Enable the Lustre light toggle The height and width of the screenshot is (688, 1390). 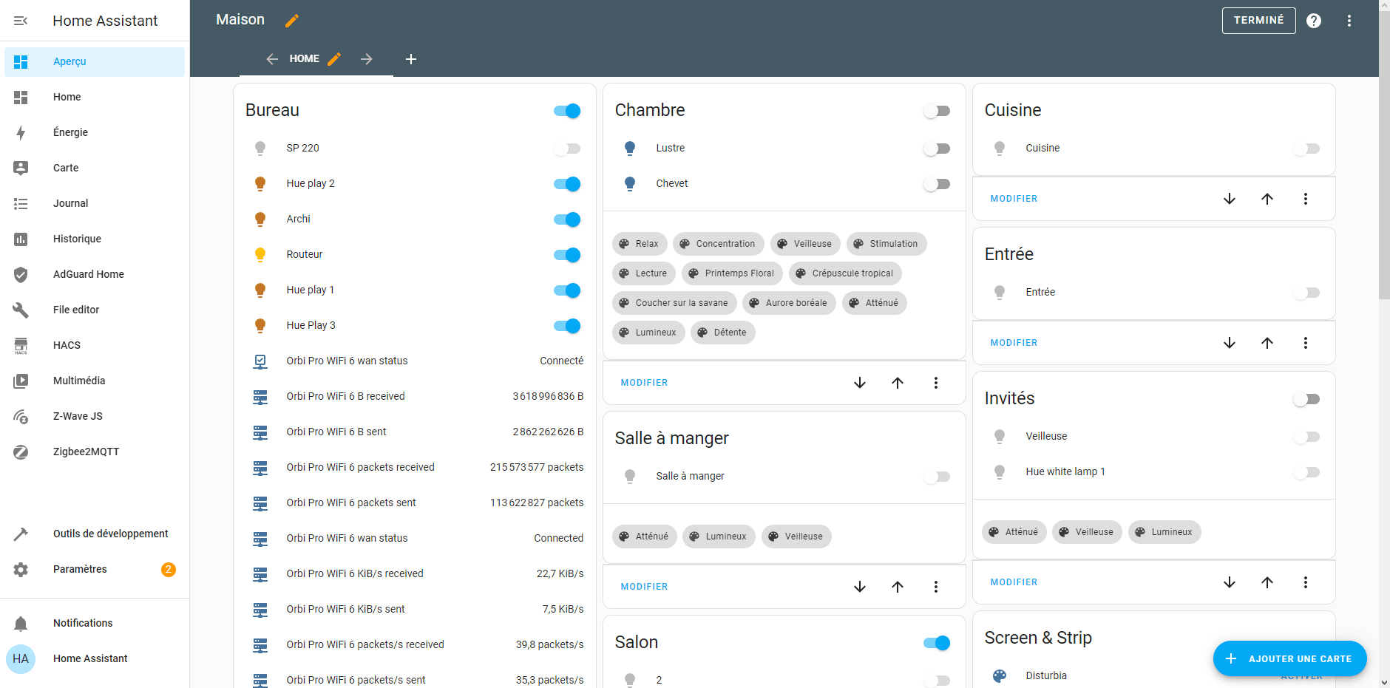937,149
